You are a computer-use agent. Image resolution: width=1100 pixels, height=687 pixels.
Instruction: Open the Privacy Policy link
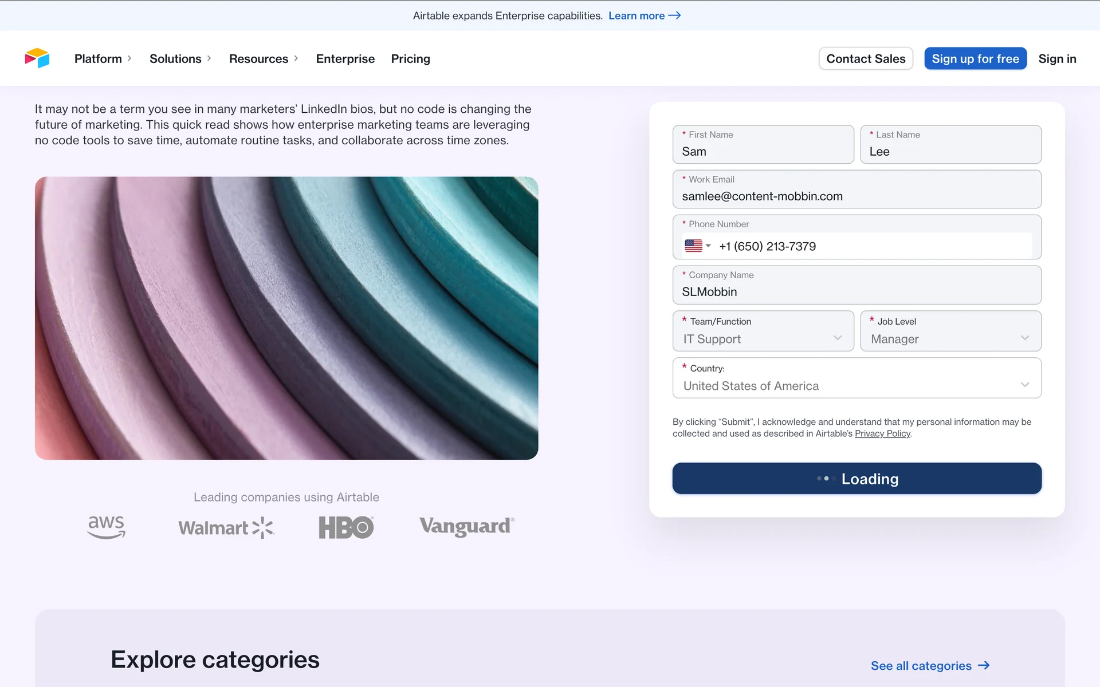(x=882, y=433)
